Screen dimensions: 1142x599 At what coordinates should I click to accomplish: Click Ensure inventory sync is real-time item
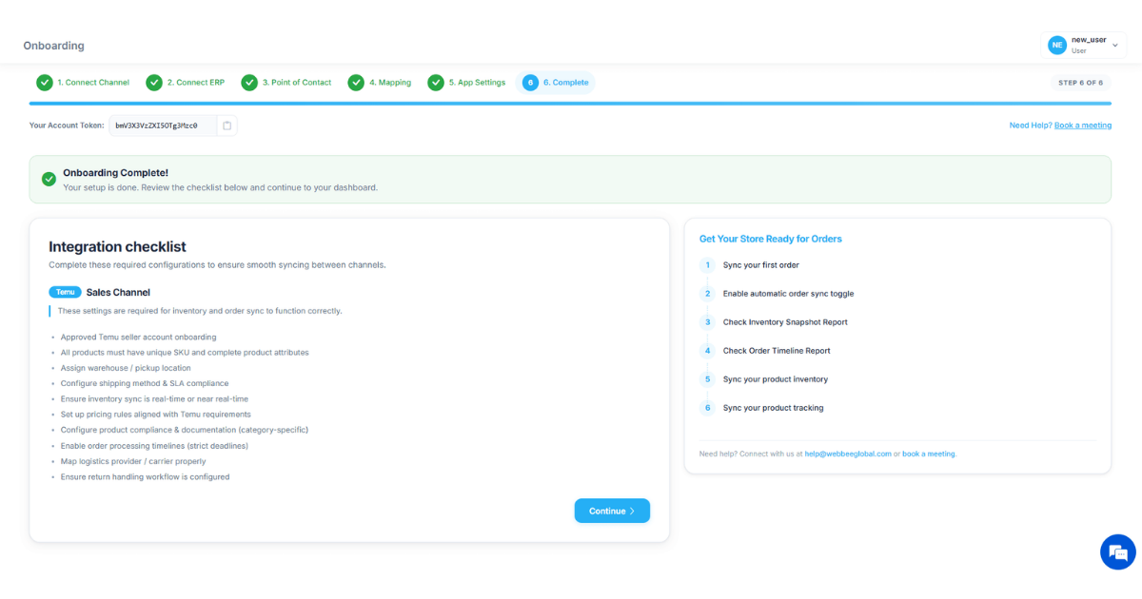pos(154,399)
